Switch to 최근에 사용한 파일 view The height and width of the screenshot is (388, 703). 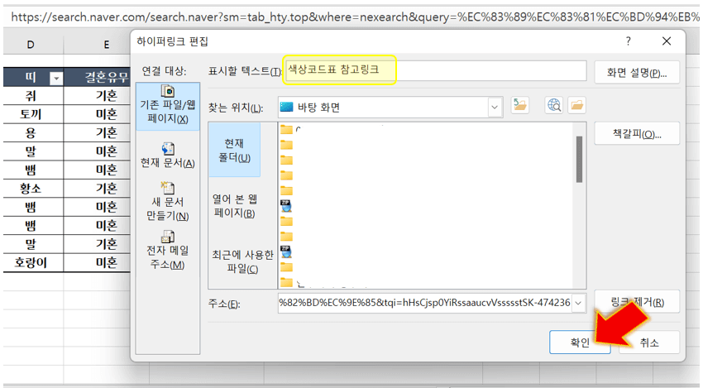(x=242, y=261)
